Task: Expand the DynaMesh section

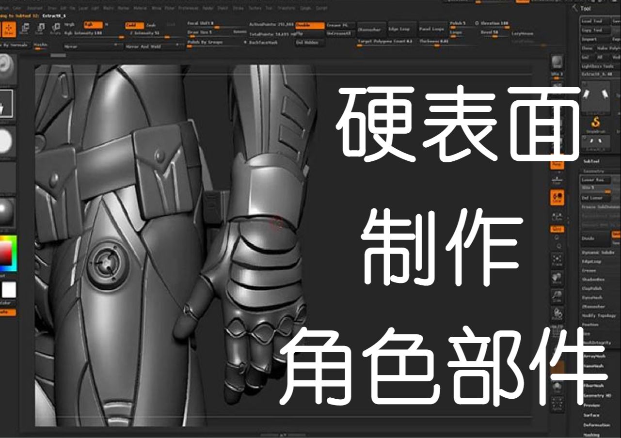Action: tap(592, 297)
